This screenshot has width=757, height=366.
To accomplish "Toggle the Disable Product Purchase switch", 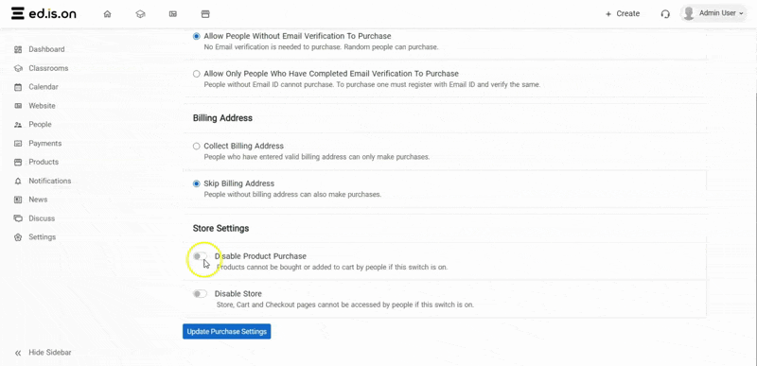I will pos(200,256).
